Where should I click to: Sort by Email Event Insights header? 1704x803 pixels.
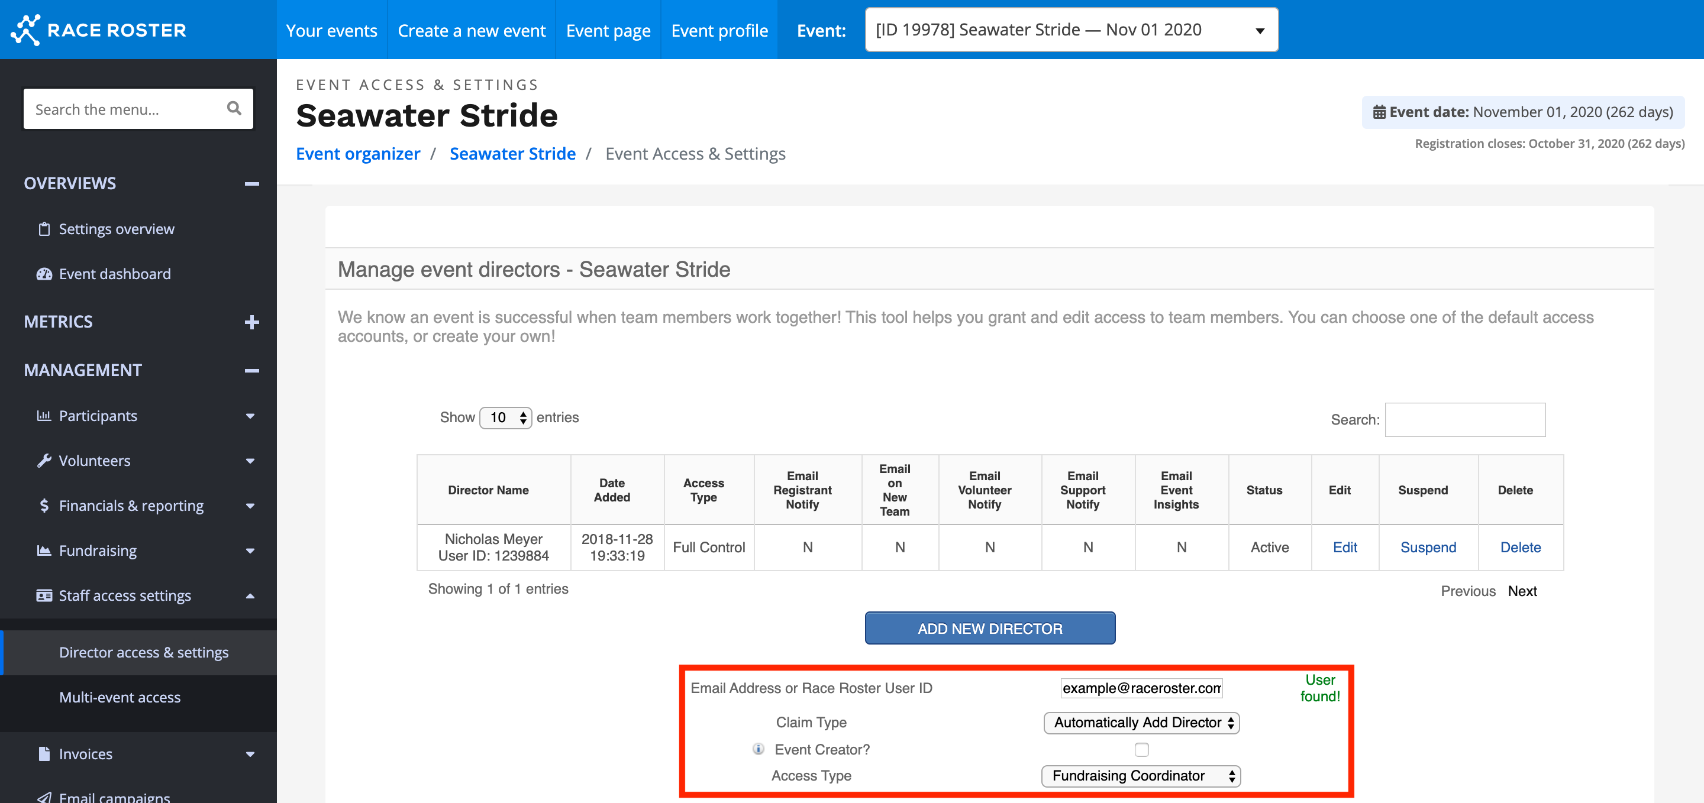[x=1182, y=490]
